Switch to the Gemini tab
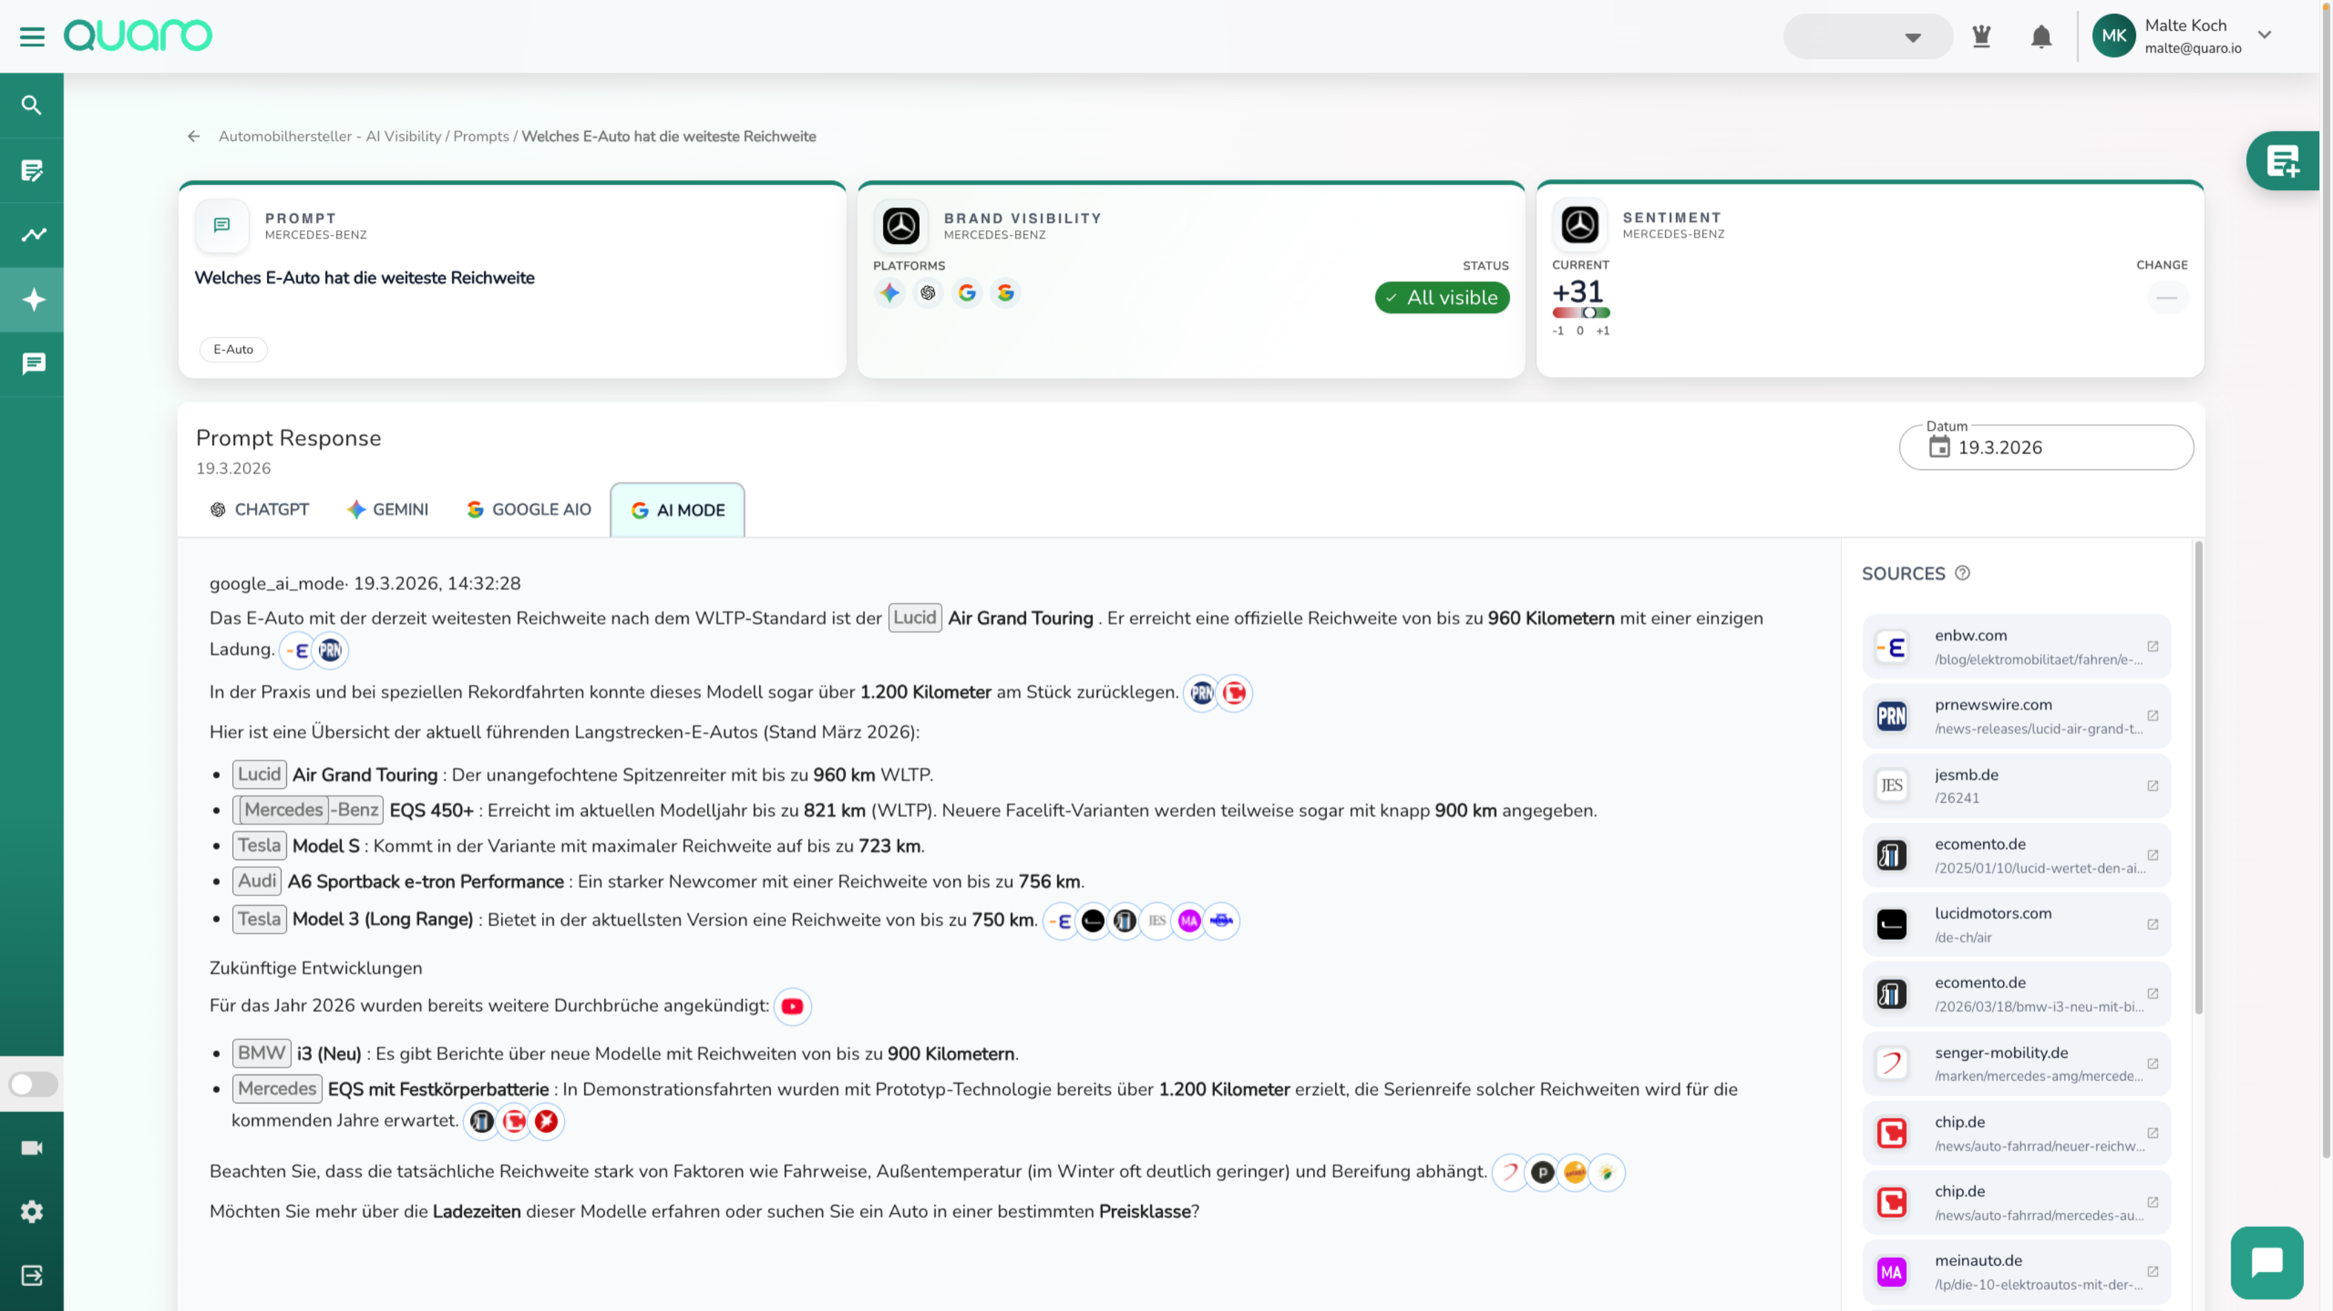 coord(388,510)
